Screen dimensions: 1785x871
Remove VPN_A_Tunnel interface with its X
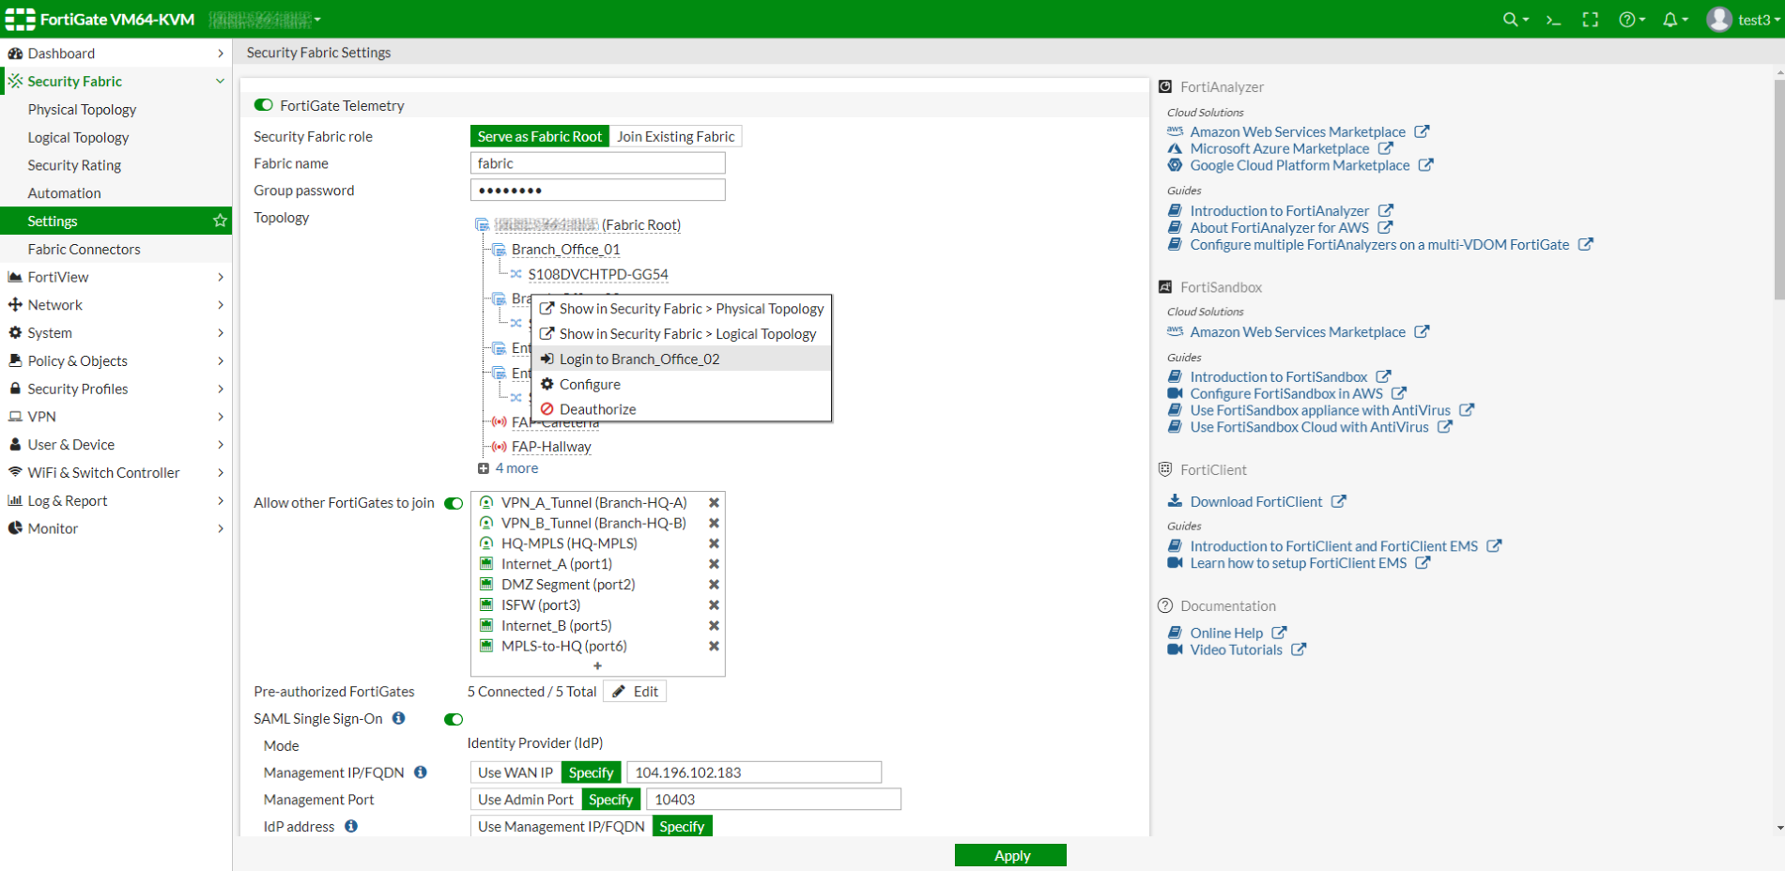point(714,503)
